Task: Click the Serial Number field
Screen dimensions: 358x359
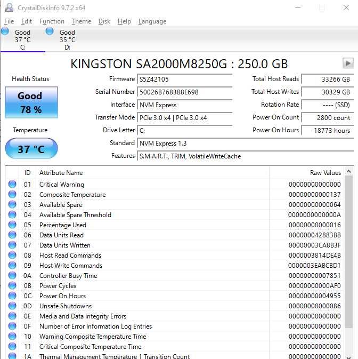Action: coord(185,92)
